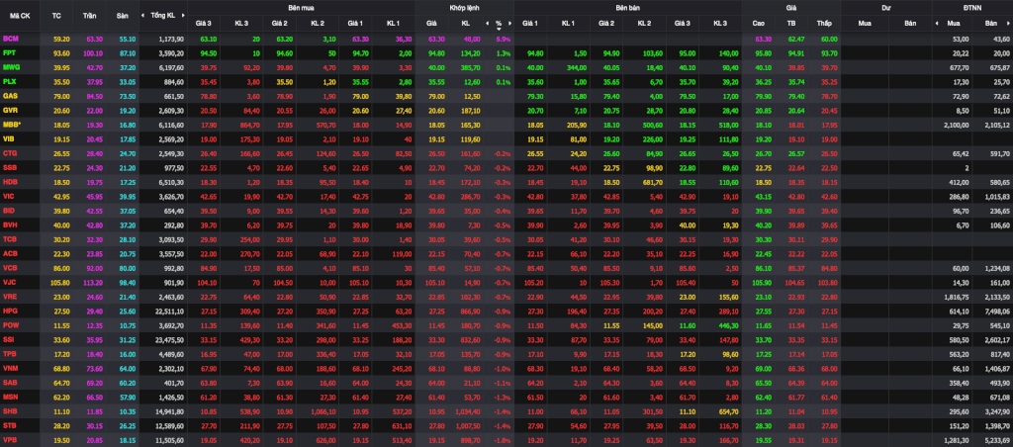Open the TCB stock symbol

coord(10,237)
